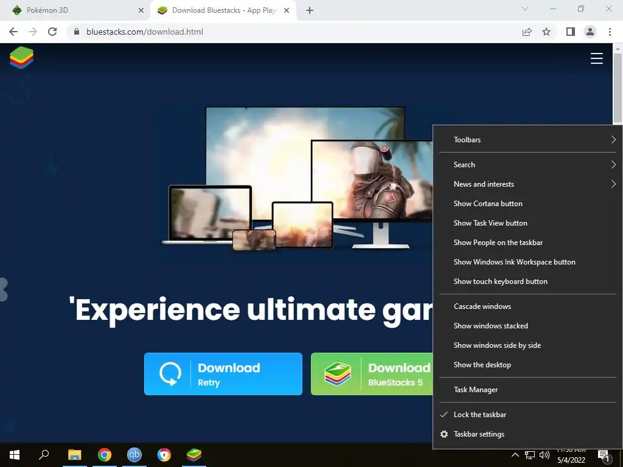Close the Download Bluestacks tab
Screen dimensions: 623x467
(x=287, y=10)
